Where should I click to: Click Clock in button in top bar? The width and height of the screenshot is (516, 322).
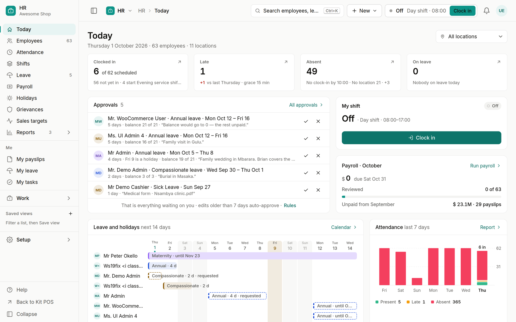coord(463,11)
